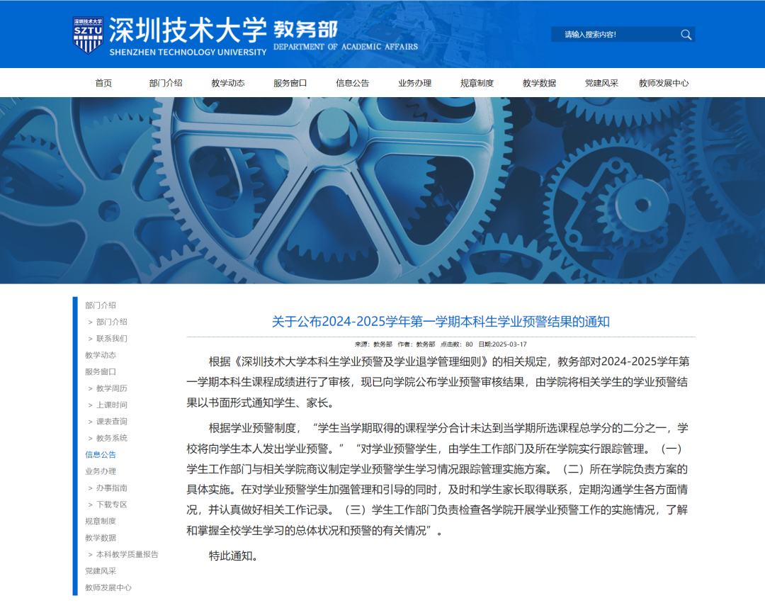Click the SZTU shield logo

click(x=89, y=33)
